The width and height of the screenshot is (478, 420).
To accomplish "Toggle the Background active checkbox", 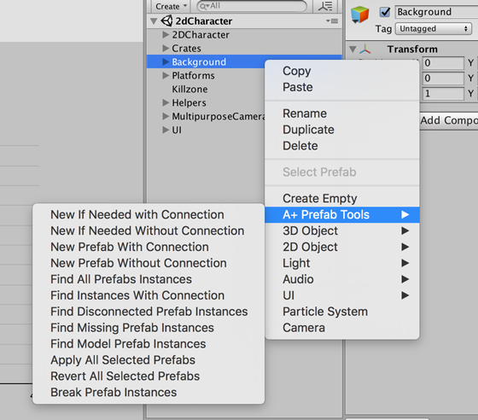I will (385, 12).
